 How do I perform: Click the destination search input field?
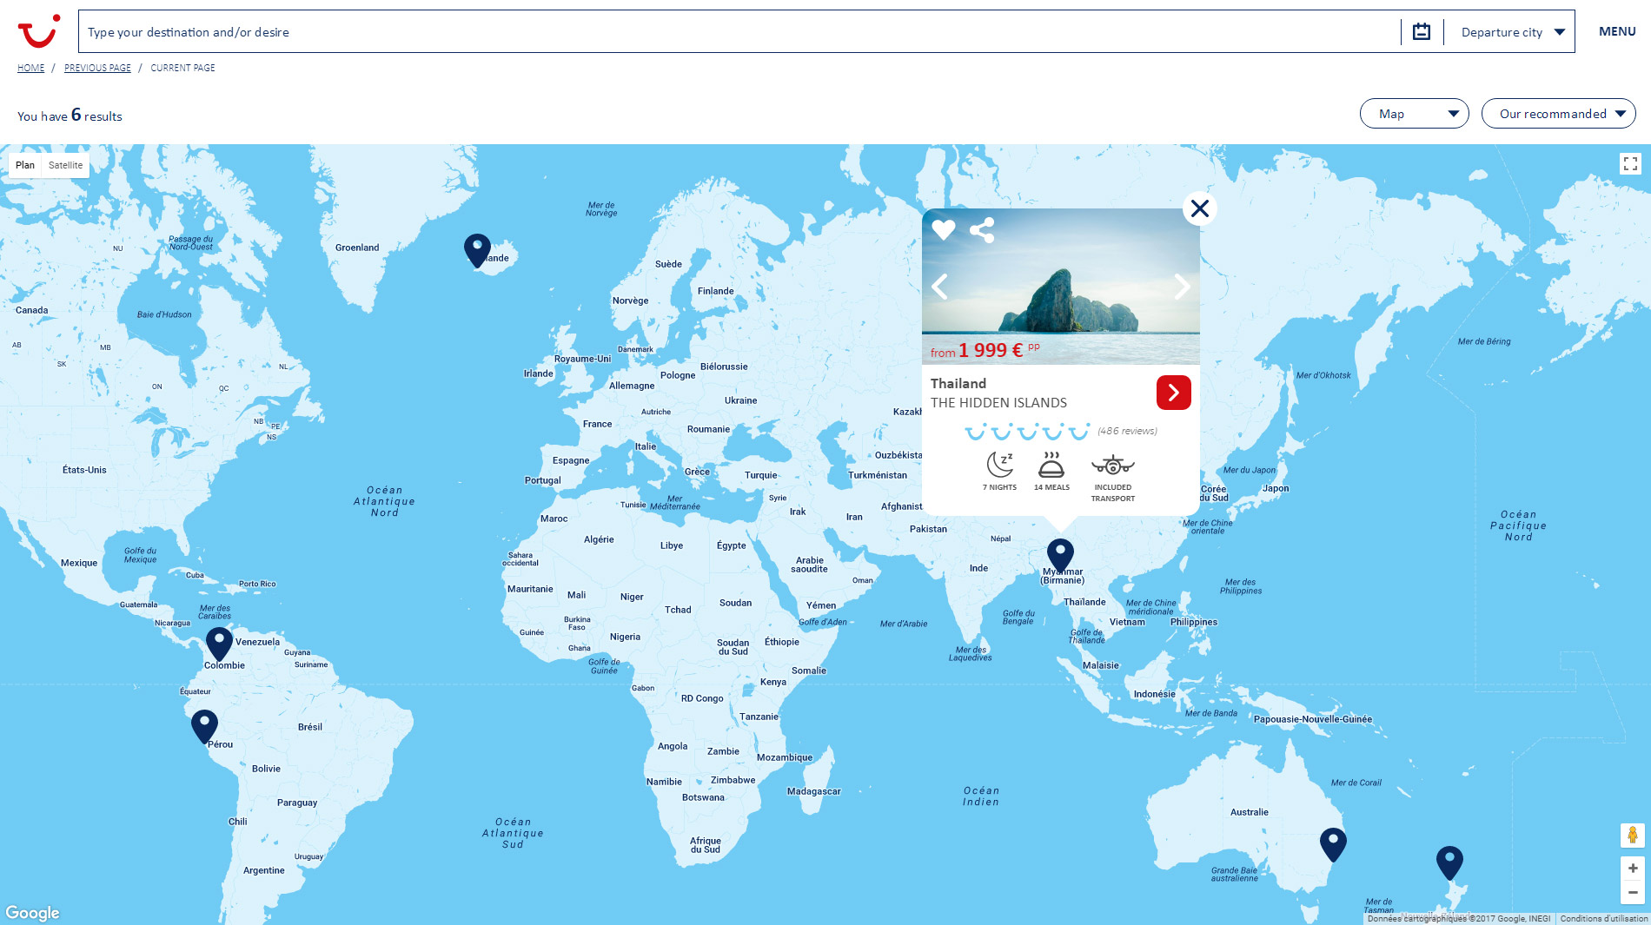coord(739,32)
